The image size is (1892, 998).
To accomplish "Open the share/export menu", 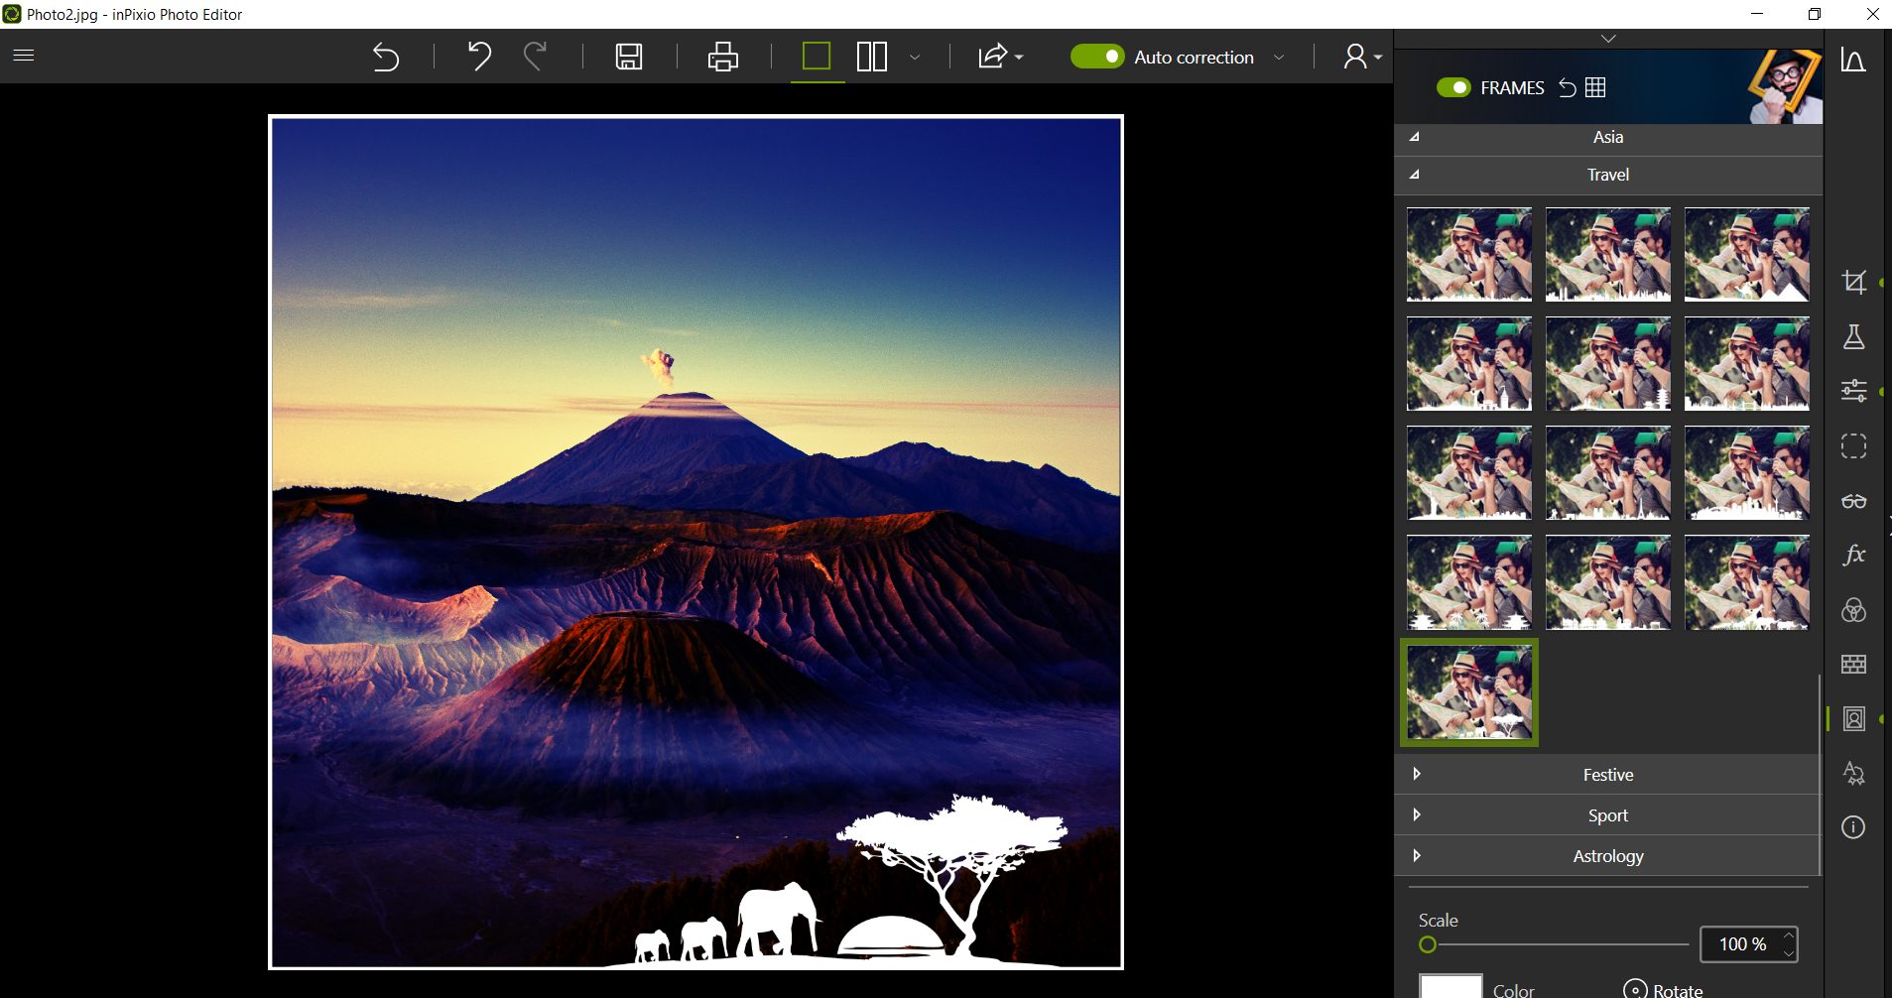I will tap(1000, 57).
